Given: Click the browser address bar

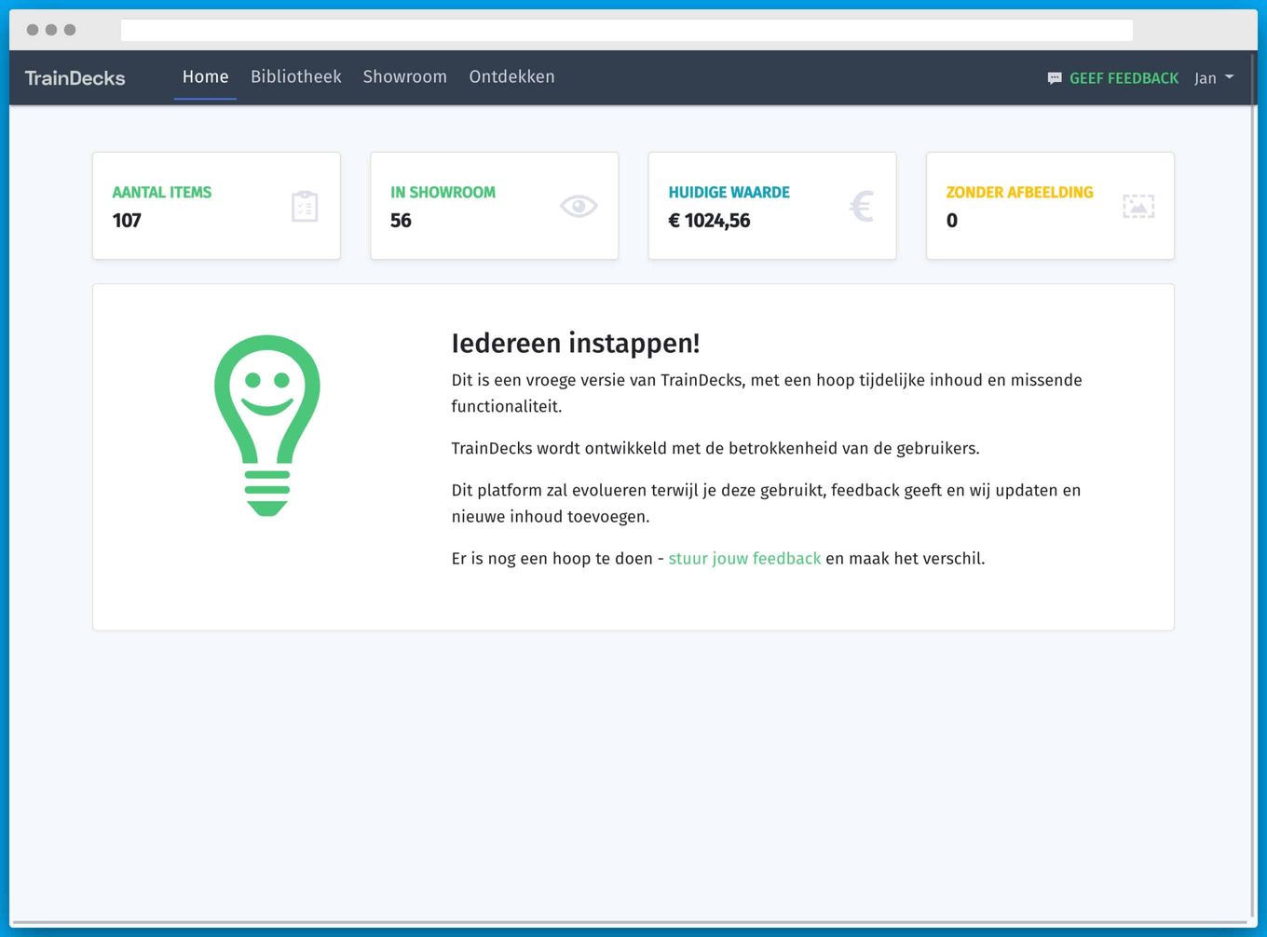Looking at the screenshot, I should point(626,30).
